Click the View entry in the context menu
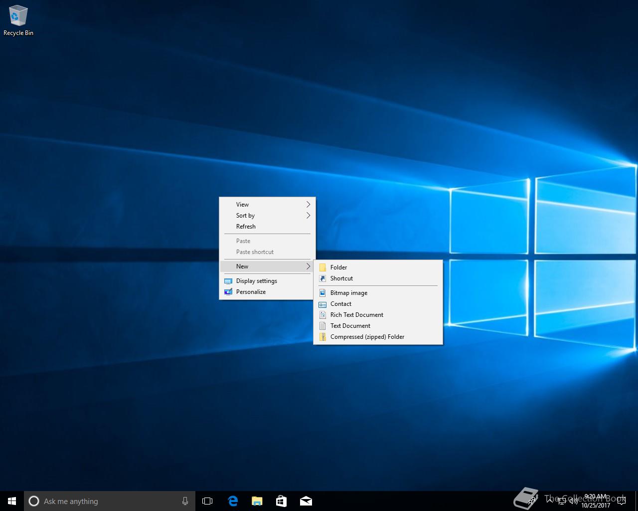Screen dimensions: 638x511 click(267, 205)
